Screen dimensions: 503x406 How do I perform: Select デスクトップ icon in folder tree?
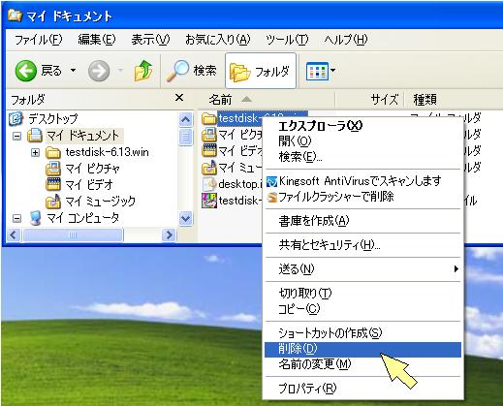pos(16,118)
